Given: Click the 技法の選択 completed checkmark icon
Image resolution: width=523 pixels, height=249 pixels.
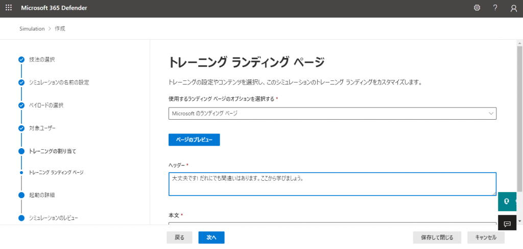Looking at the screenshot, I should click(x=21, y=60).
